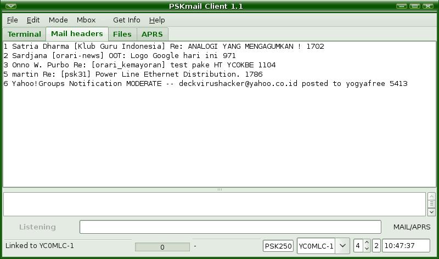439x259 pixels.
Task: Select the Mail headers tab
Action: pyautogui.click(x=77, y=34)
